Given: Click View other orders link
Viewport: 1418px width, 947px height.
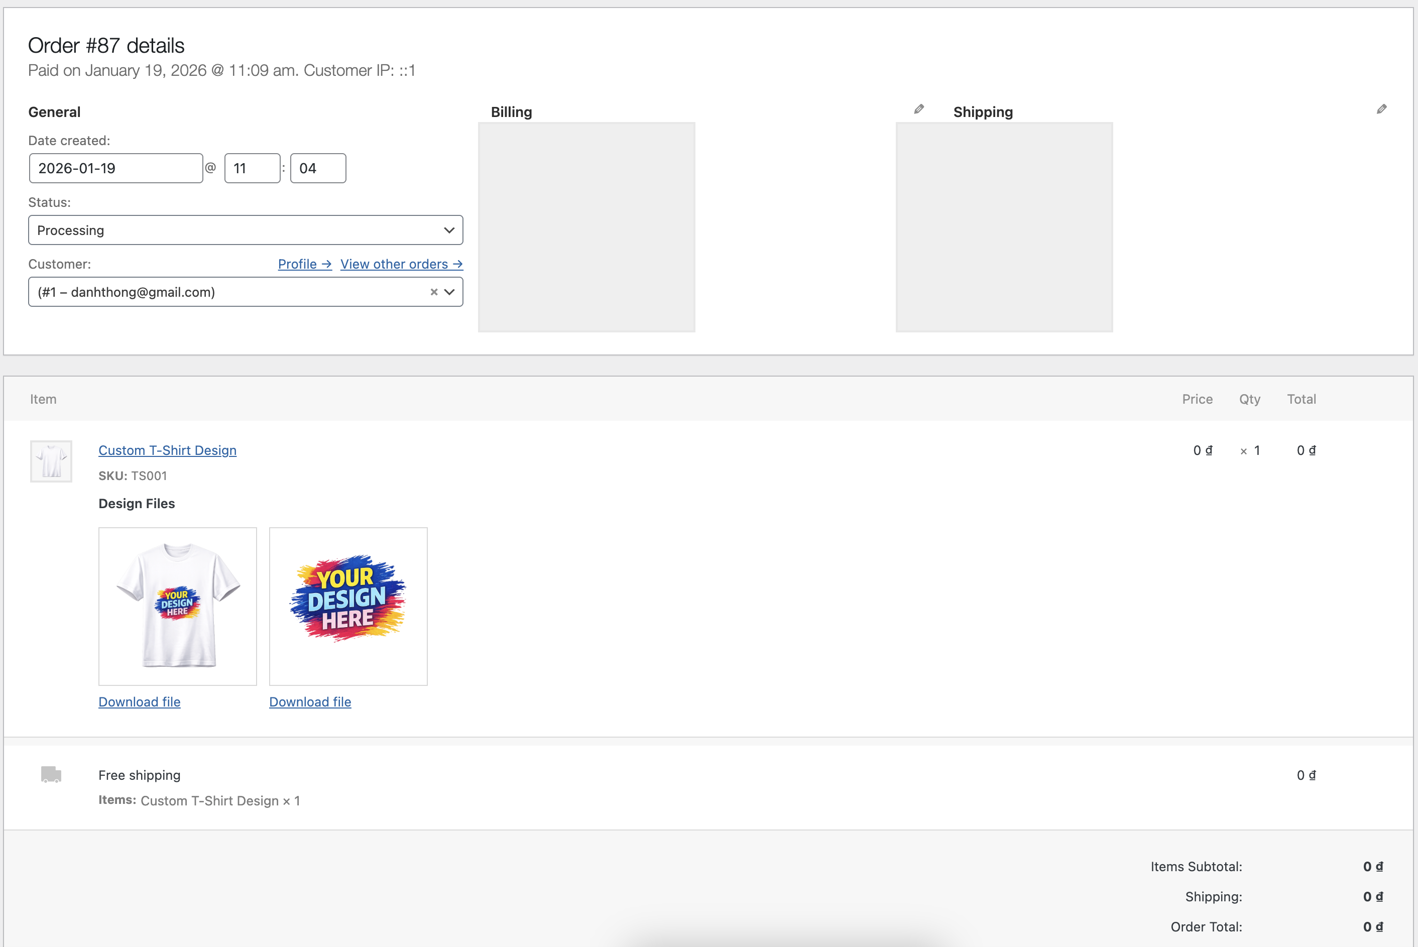Looking at the screenshot, I should pos(401,264).
